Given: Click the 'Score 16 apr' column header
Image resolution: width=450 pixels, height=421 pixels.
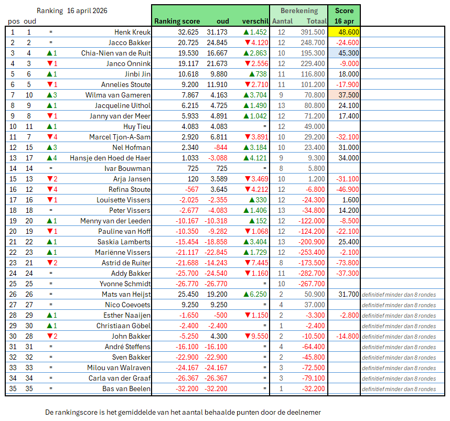Looking at the screenshot, I should 344,16.
